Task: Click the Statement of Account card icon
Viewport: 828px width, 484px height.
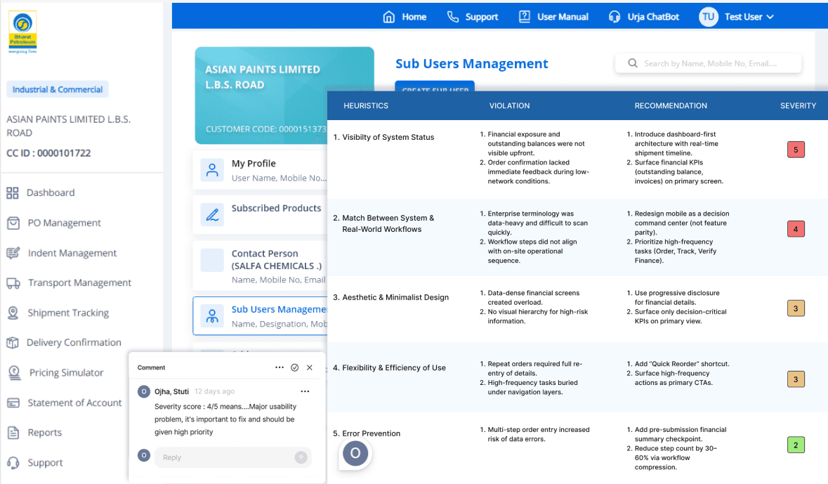Action: pyautogui.click(x=13, y=403)
